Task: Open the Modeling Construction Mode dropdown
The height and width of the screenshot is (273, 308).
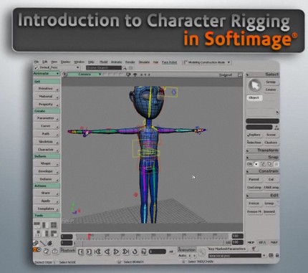Action: pos(207,62)
